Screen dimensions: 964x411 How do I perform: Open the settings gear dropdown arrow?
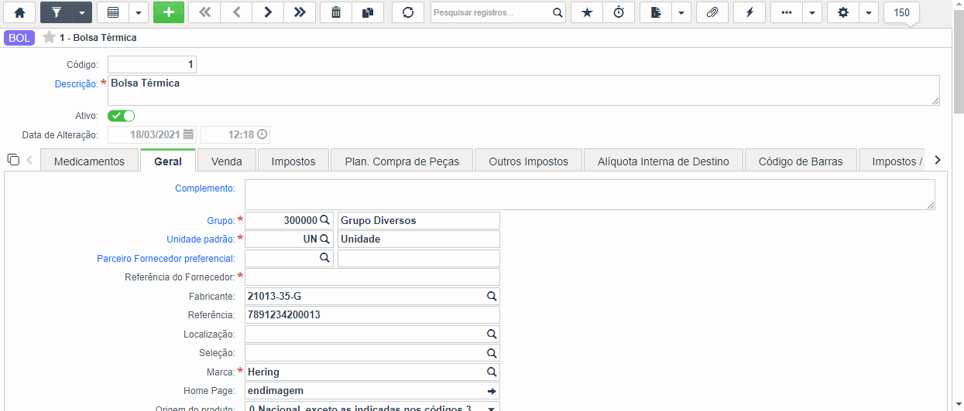click(x=868, y=12)
